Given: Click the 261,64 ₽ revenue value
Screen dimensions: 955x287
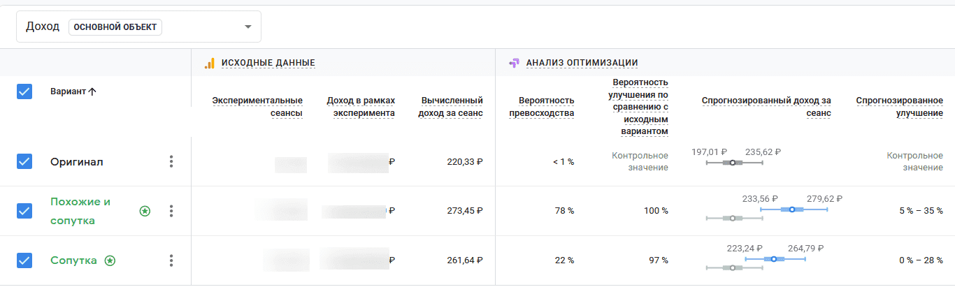Looking at the screenshot, I should (465, 260).
